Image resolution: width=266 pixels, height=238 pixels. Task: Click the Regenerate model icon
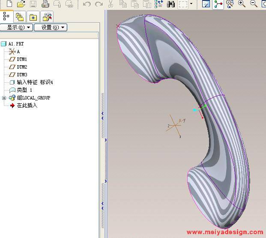coord(159,4)
